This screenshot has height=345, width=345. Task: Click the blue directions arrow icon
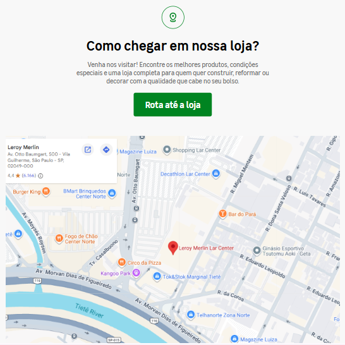pos(106,150)
